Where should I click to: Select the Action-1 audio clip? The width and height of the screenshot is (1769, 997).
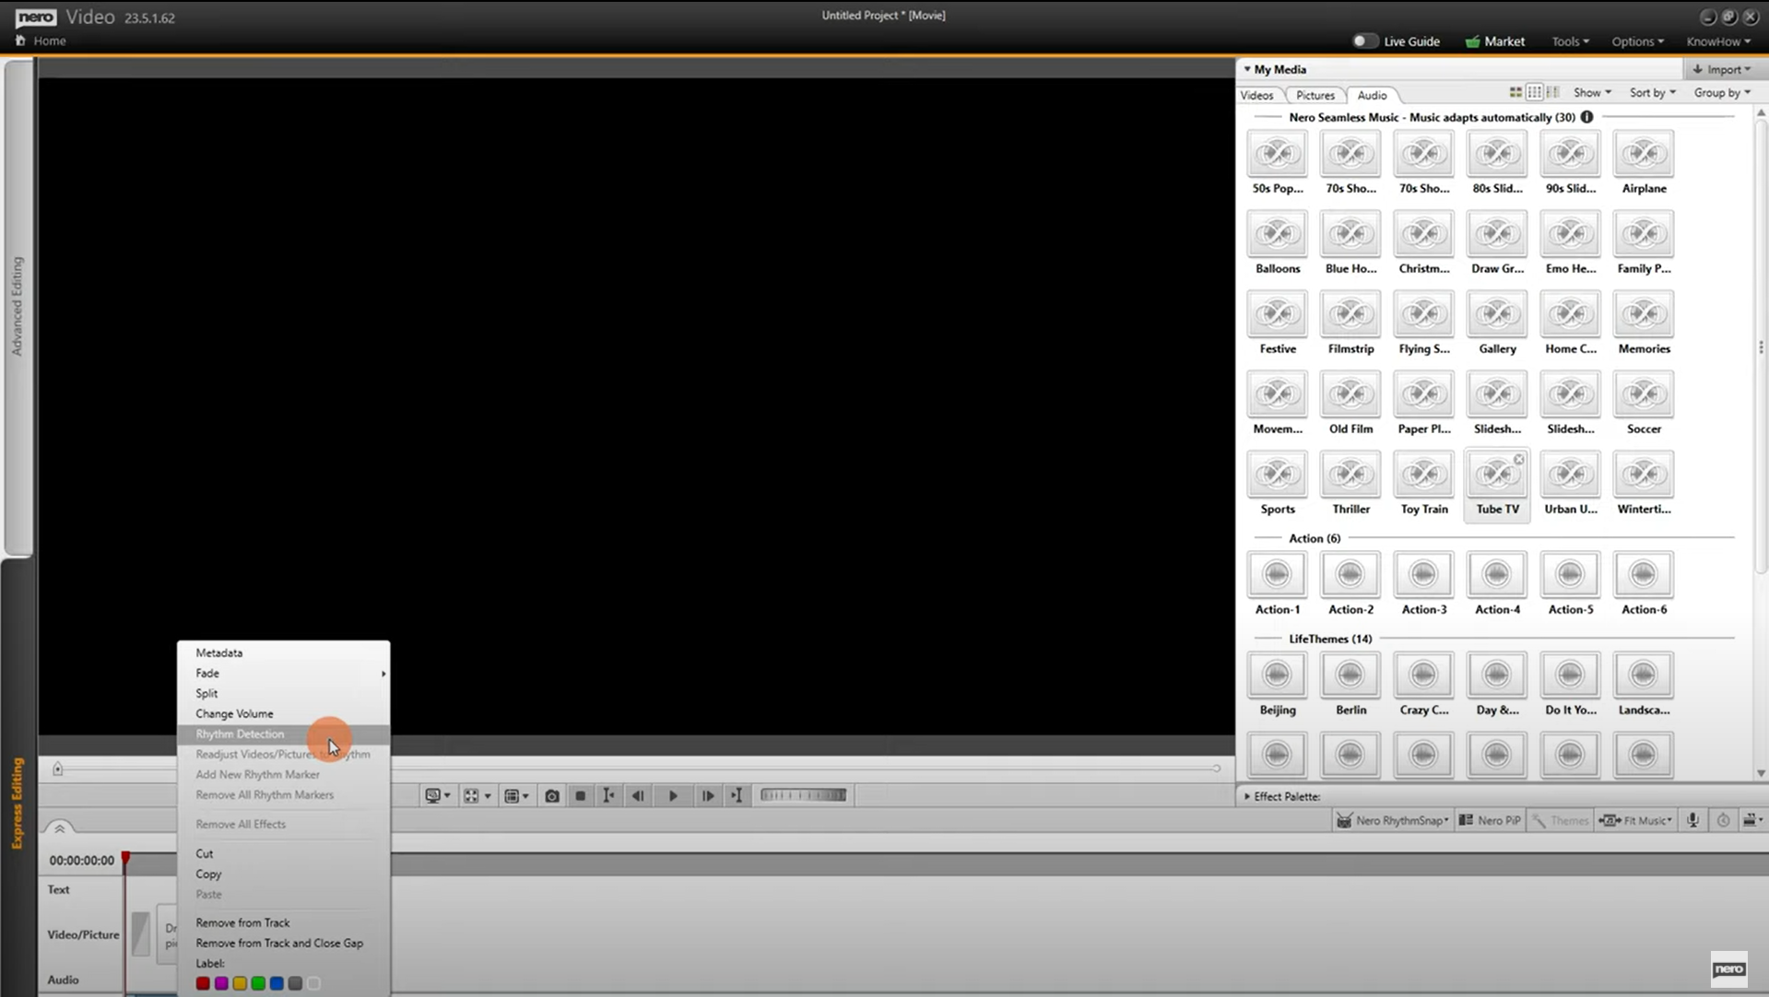(1277, 583)
